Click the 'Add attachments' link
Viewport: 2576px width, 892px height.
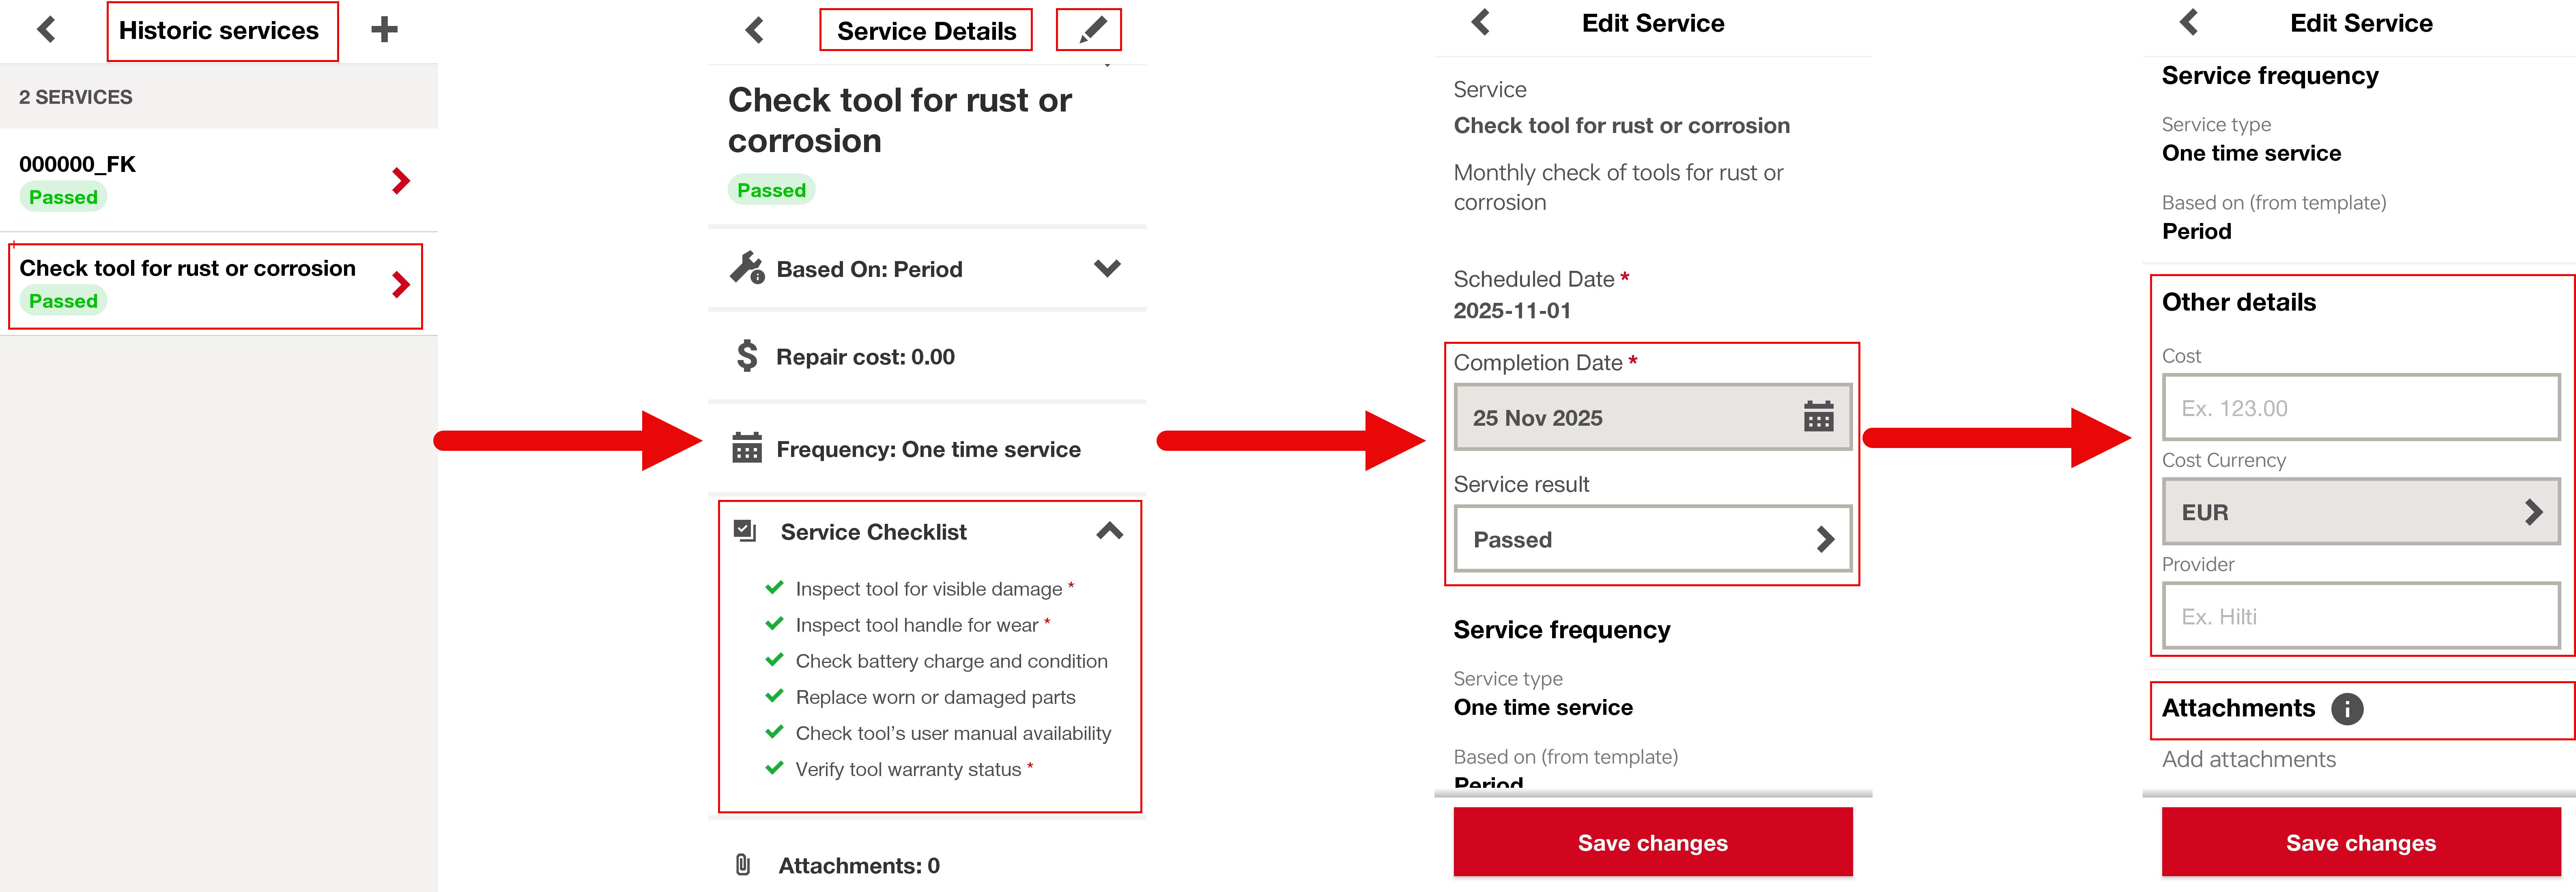tap(2248, 759)
